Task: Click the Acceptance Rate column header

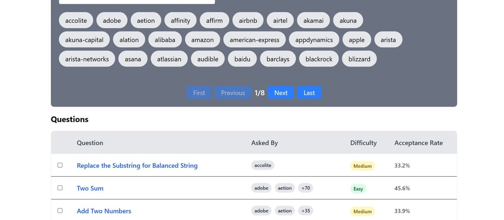Action: (418, 143)
